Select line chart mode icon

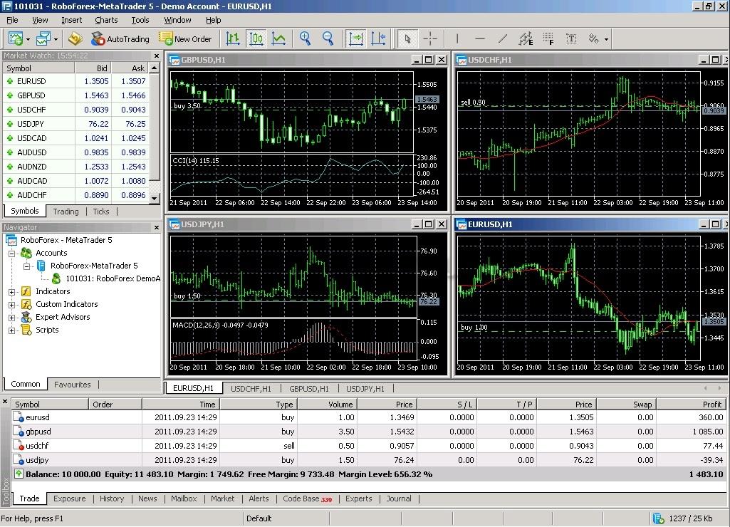tap(278, 38)
